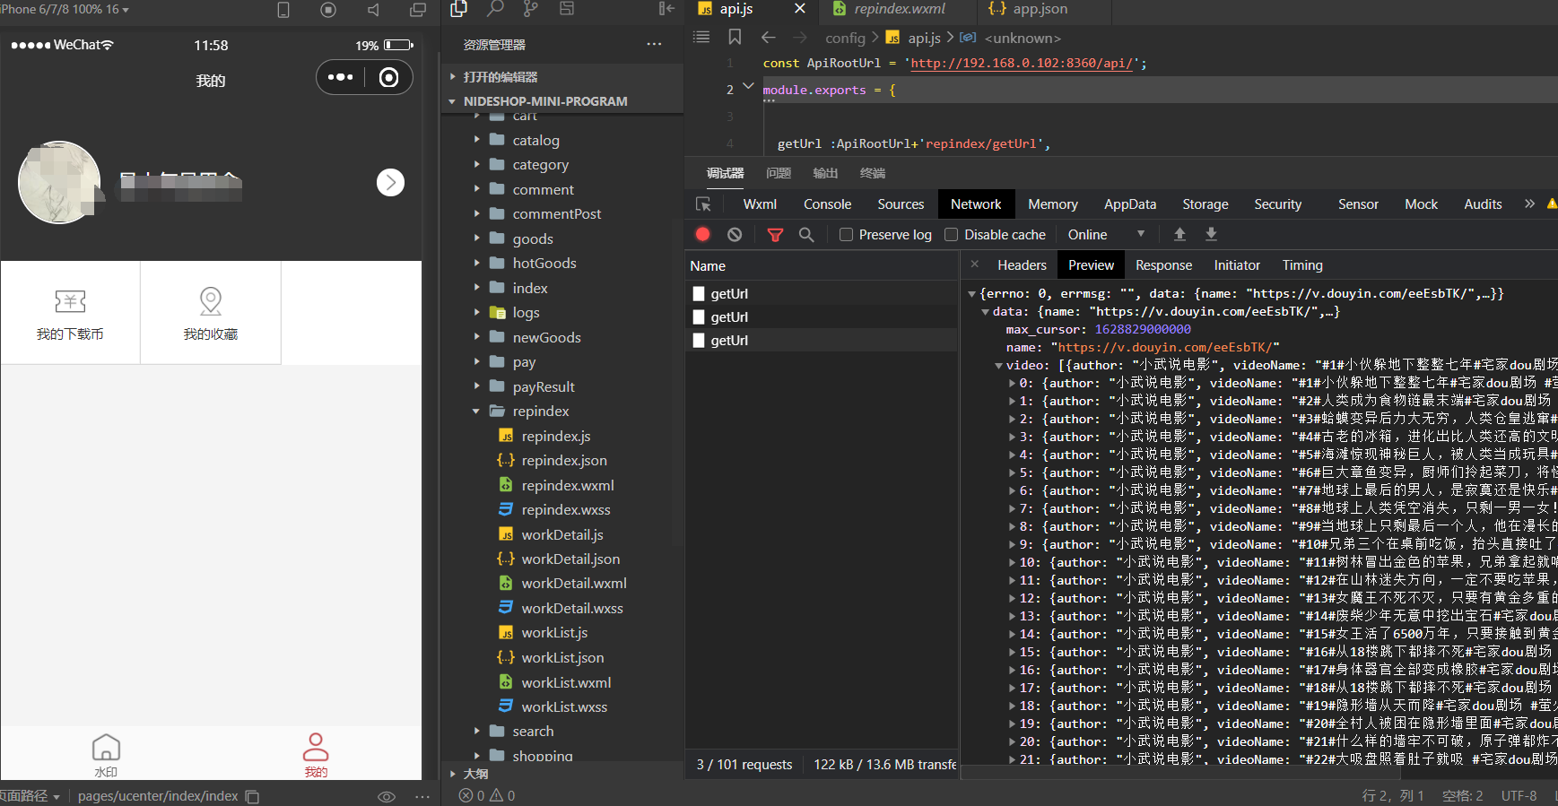Switch to app.json editor tab
This screenshot has width=1558, height=806.
pyautogui.click(x=1039, y=9)
